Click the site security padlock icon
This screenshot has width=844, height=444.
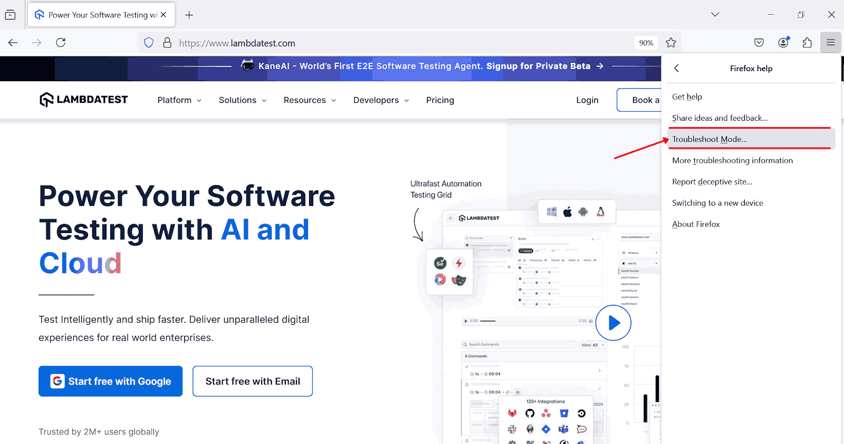167,43
